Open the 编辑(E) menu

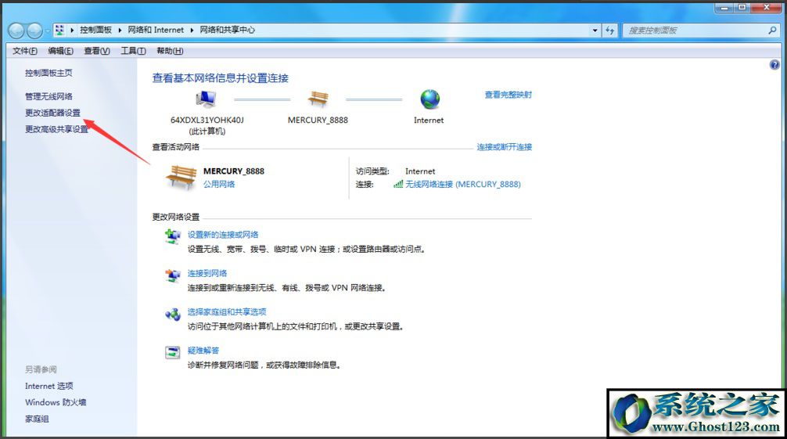[x=60, y=51]
